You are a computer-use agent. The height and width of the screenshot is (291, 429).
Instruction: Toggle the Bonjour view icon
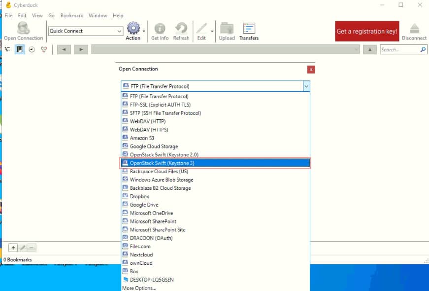(44, 49)
